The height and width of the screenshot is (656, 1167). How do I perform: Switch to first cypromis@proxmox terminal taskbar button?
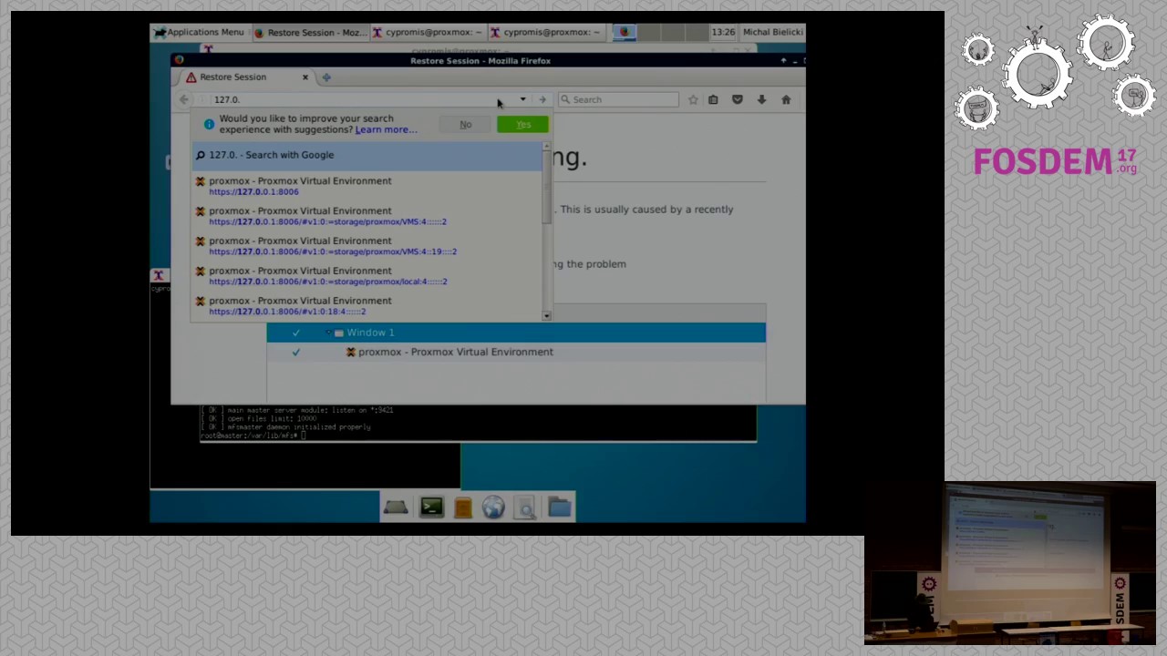[x=427, y=32]
